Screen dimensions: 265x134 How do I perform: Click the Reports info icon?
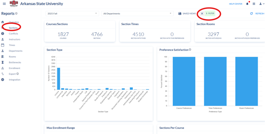tap(16, 13)
